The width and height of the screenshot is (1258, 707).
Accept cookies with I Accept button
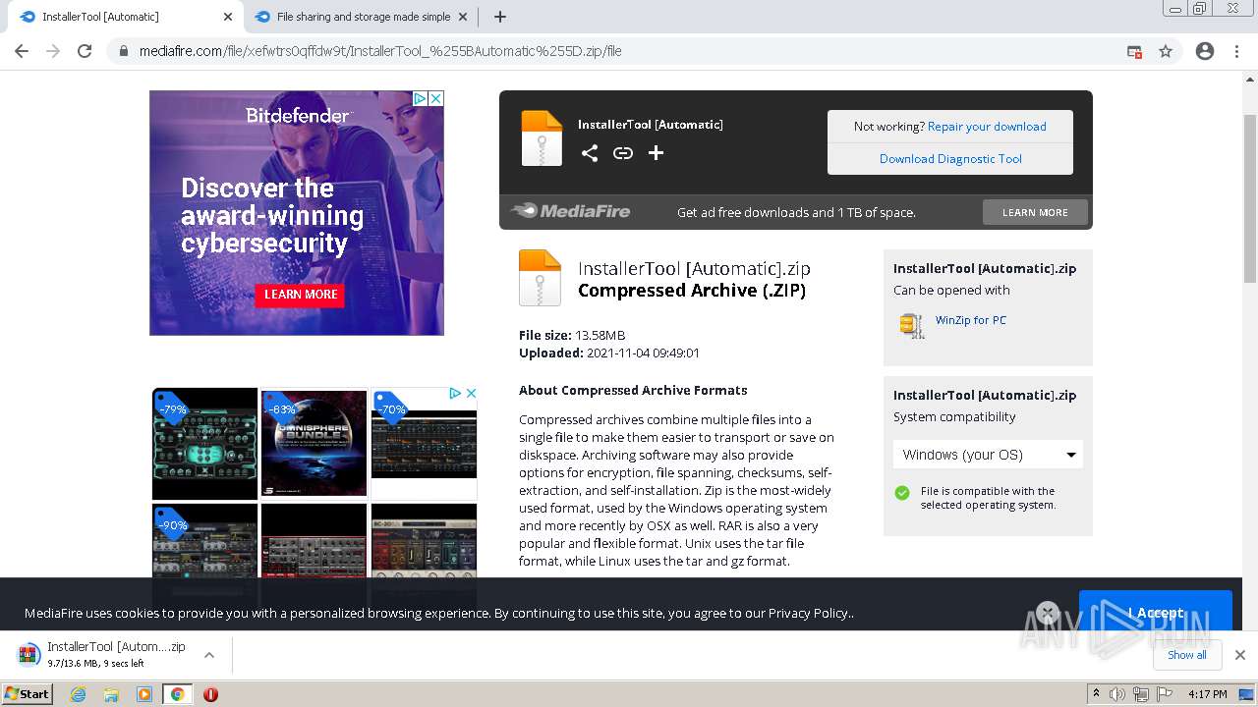point(1155,613)
